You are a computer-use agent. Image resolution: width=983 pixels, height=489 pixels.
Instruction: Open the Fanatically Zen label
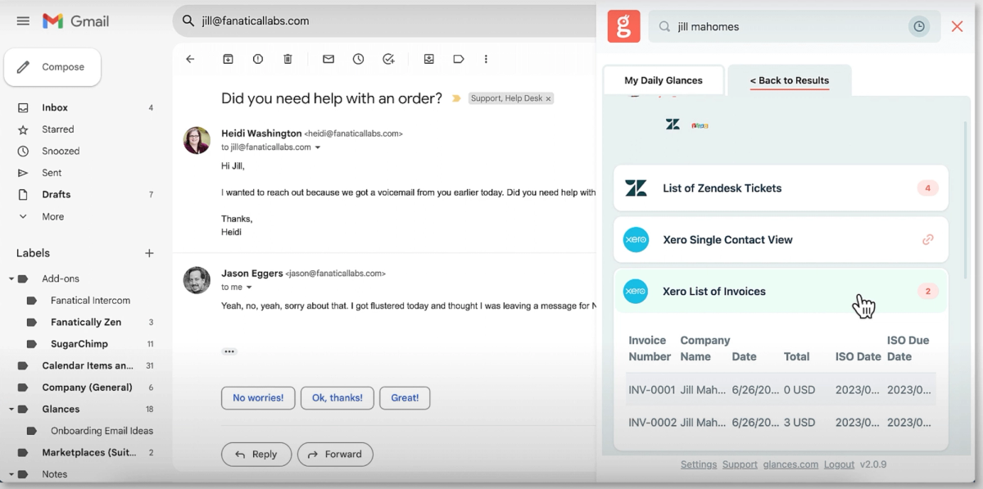tap(86, 322)
